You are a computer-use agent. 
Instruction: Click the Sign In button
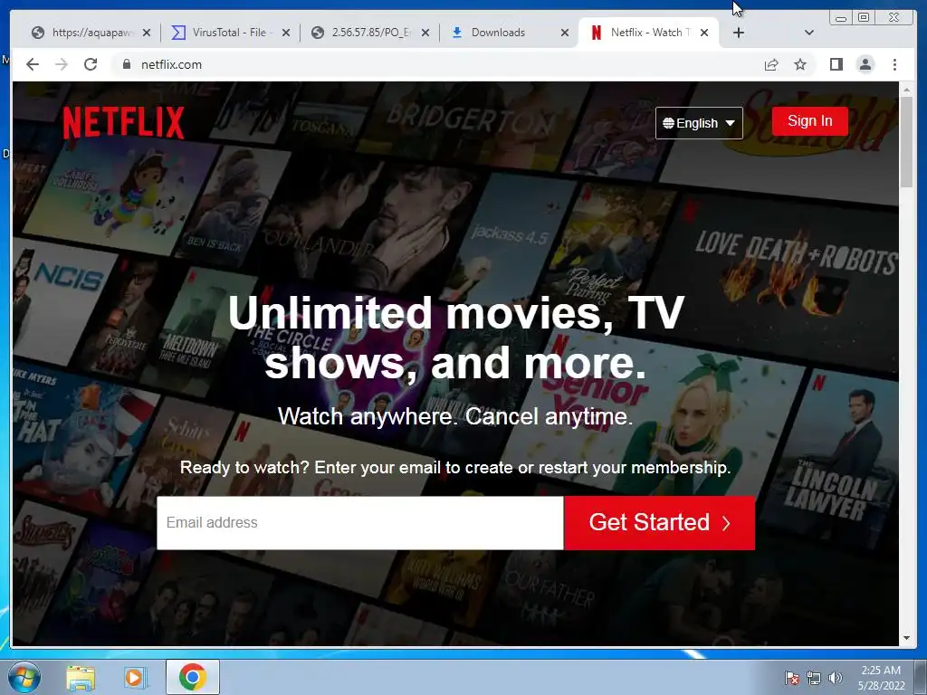810,121
